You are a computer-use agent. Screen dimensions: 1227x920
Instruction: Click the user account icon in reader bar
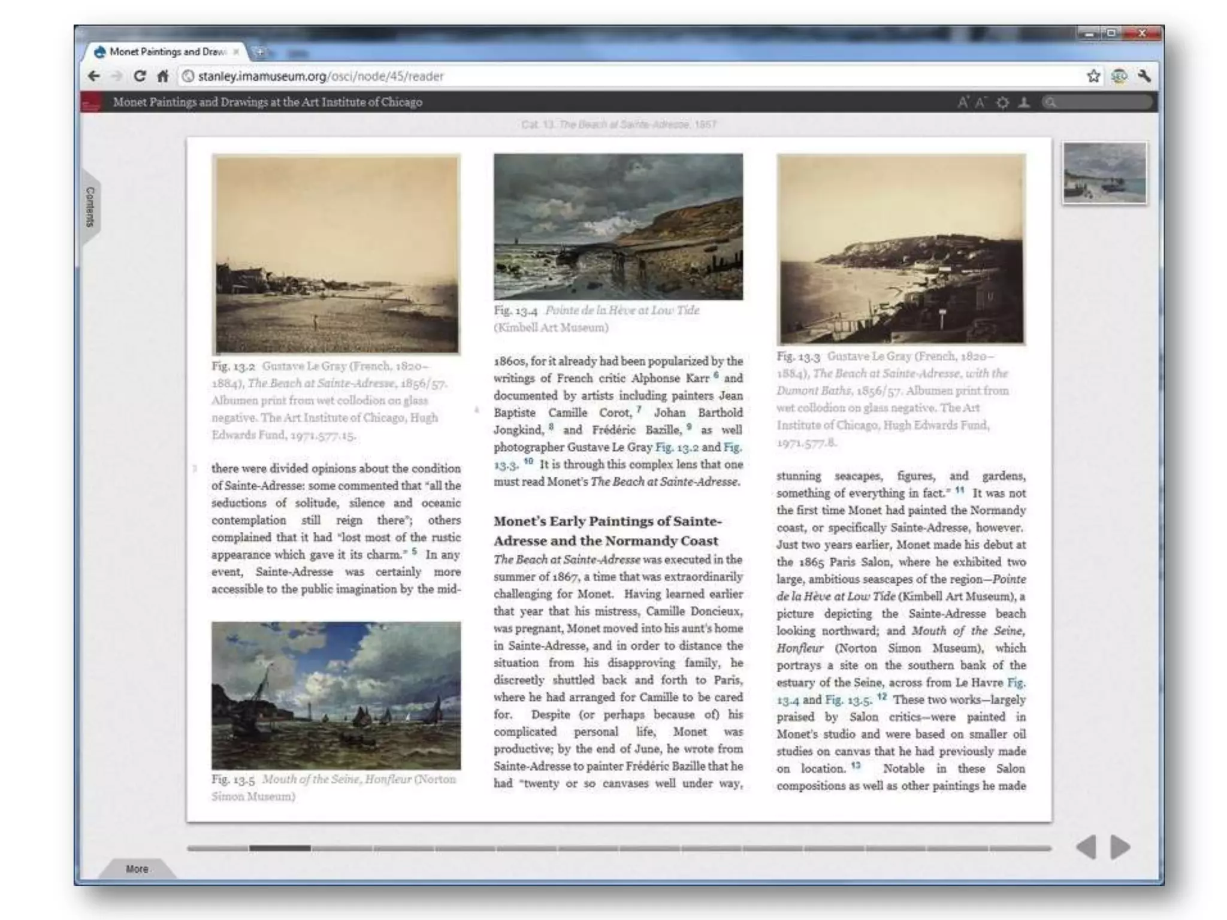(x=1024, y=102)
